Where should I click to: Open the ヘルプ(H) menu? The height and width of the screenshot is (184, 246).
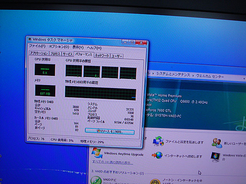(x=94, y=48)
